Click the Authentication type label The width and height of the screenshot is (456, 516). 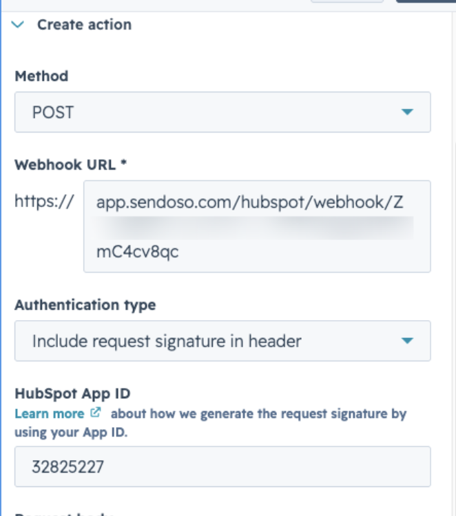point(85,305)
